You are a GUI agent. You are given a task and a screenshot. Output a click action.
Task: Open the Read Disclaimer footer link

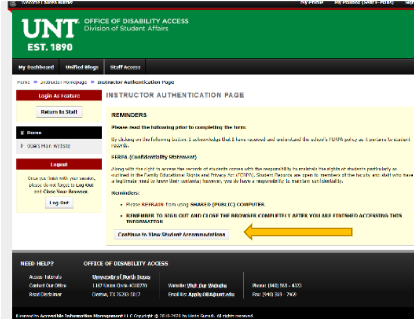[45, 294]
